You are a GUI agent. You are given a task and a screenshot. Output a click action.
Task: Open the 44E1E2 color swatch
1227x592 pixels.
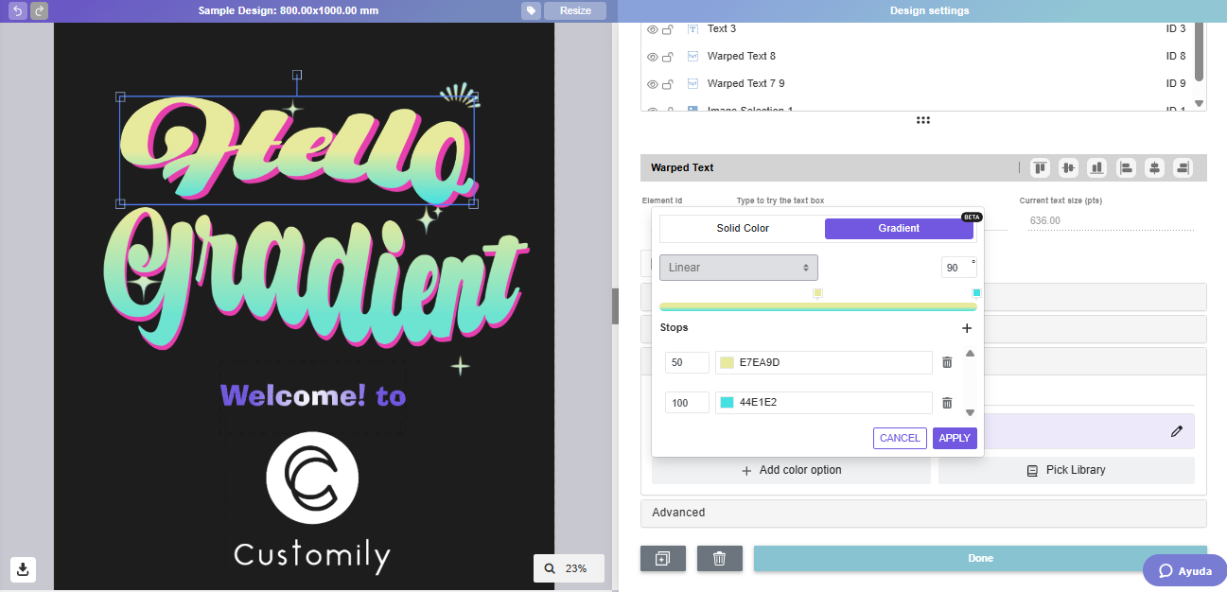(727, 403)
